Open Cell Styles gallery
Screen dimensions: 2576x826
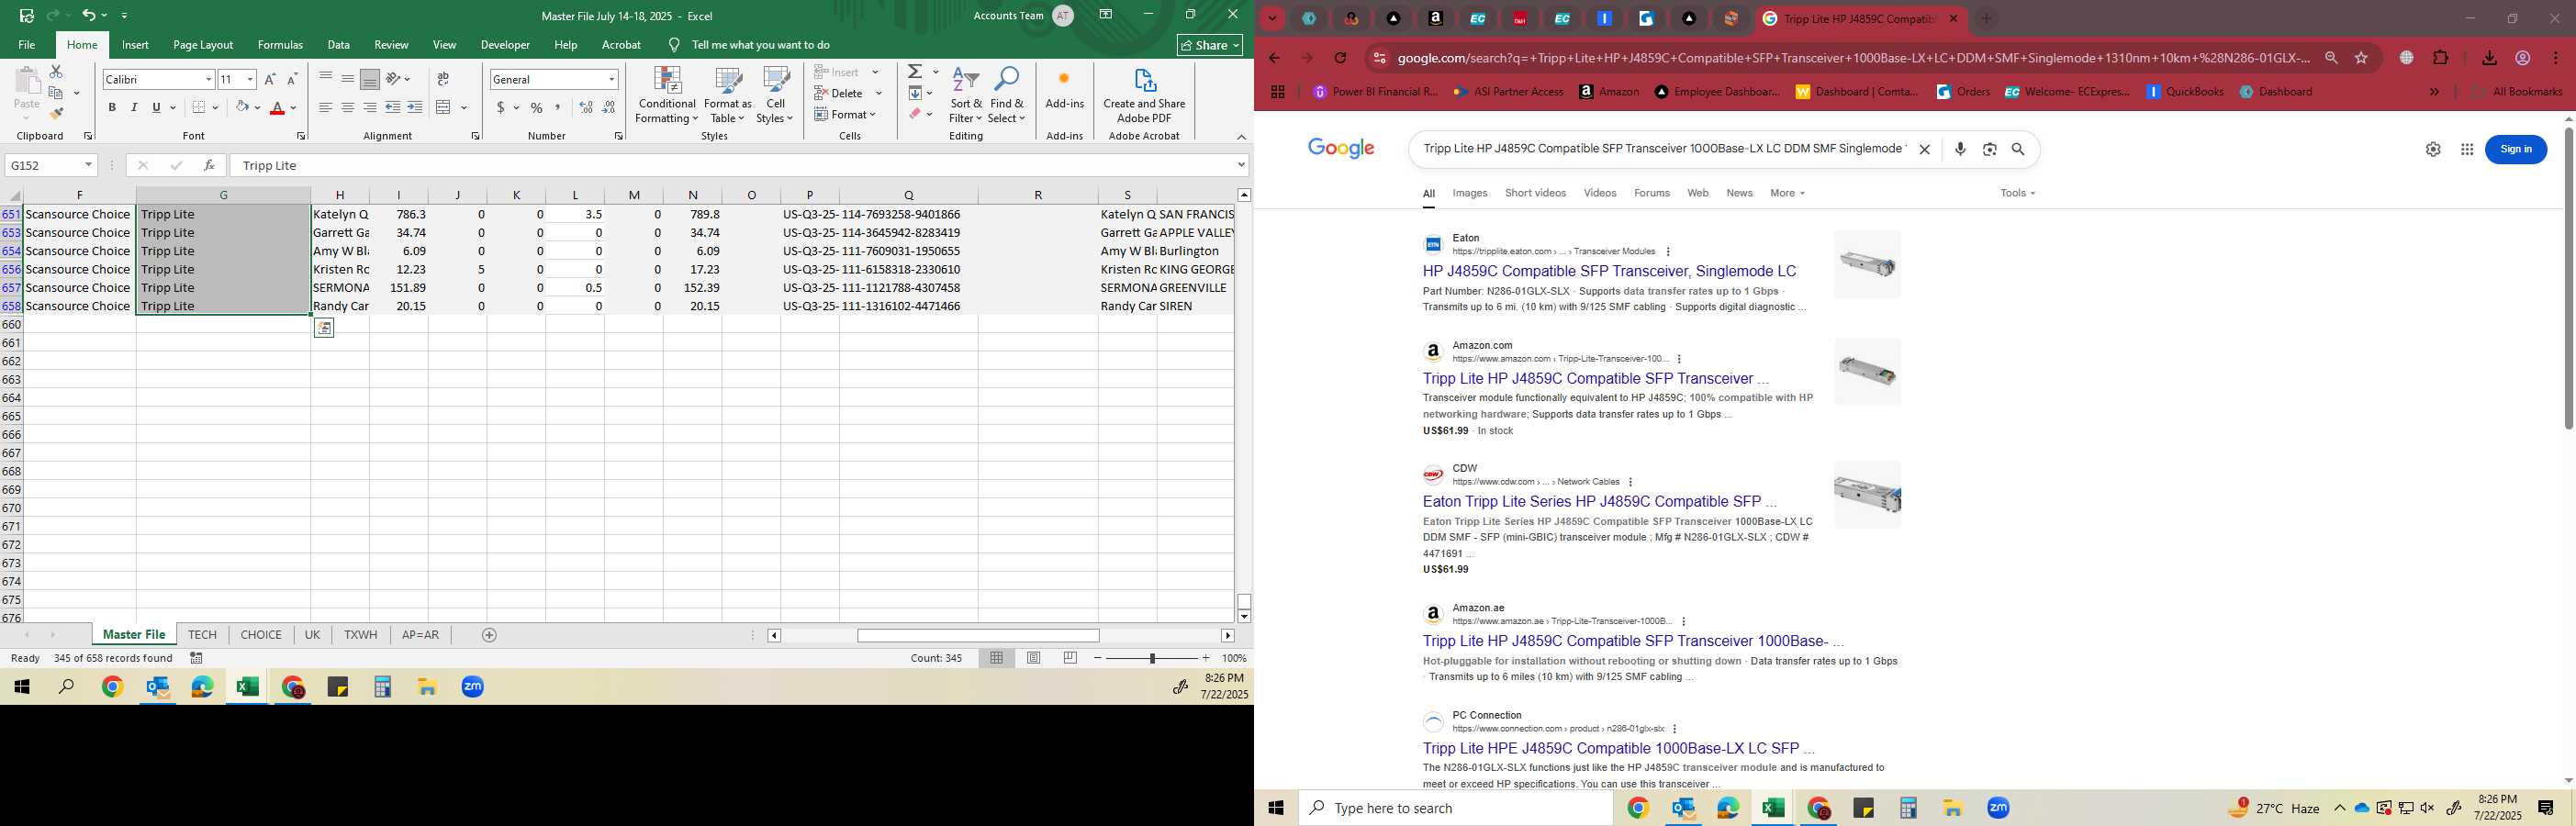coord(775,96)
